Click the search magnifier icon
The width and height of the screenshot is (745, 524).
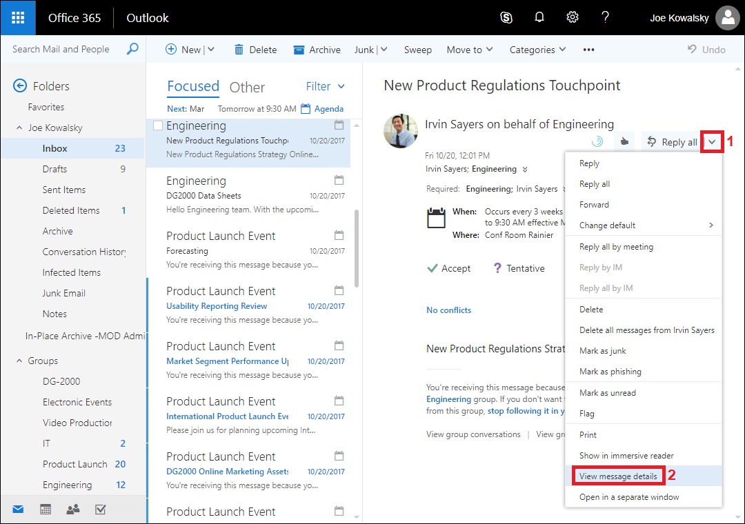click(132, 49)
